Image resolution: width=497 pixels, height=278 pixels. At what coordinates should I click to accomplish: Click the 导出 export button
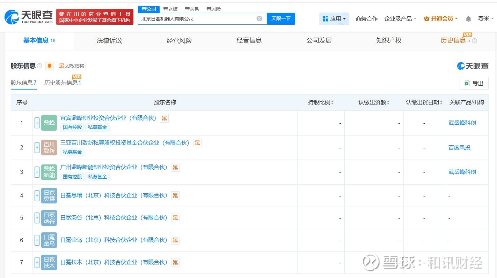coord(474,83)
